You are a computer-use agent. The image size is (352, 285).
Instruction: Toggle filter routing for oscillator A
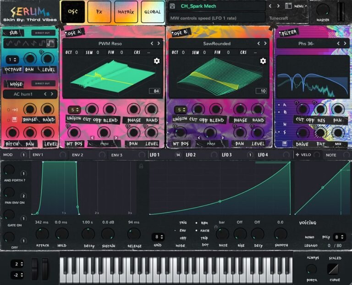(279, 105)
